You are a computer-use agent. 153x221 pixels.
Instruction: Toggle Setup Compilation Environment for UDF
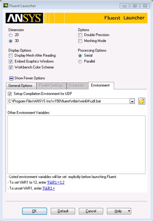coord(10,94)
